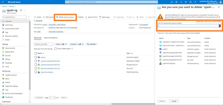
Task: Open the feedback icon in top bar
Action: 195,2
